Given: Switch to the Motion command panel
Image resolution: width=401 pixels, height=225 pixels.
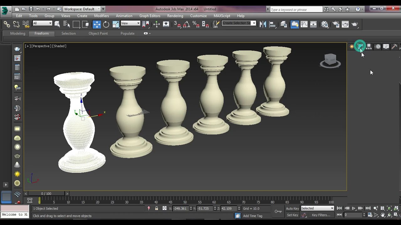Looking at the screenshot, I should click(x=378, y=47).
